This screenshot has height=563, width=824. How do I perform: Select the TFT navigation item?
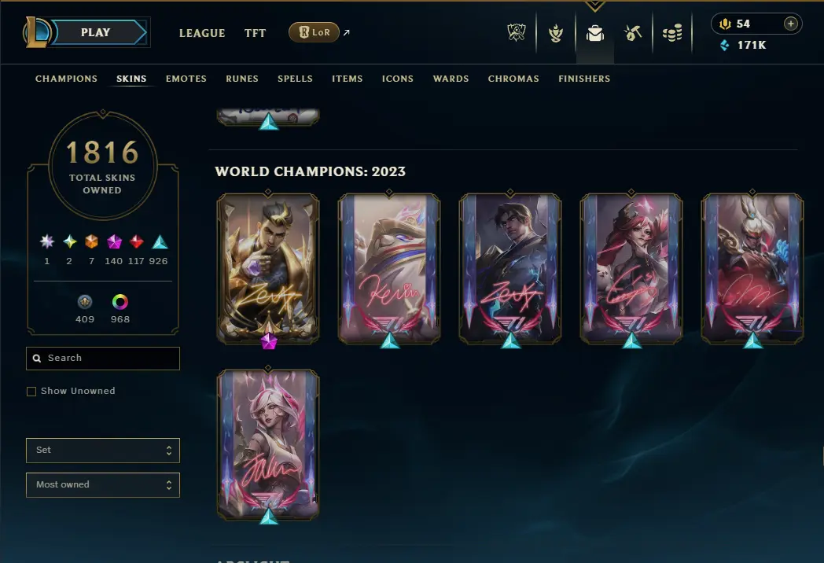pyautogui.click(x=255, y=33)
